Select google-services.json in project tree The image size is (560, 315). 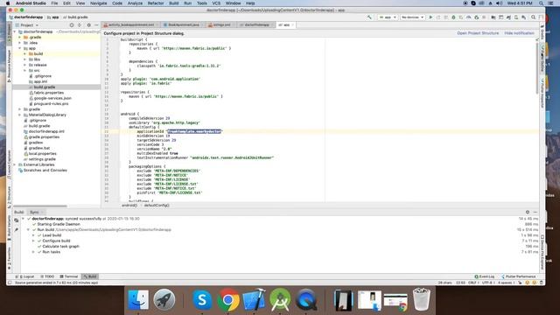(52, 98)
